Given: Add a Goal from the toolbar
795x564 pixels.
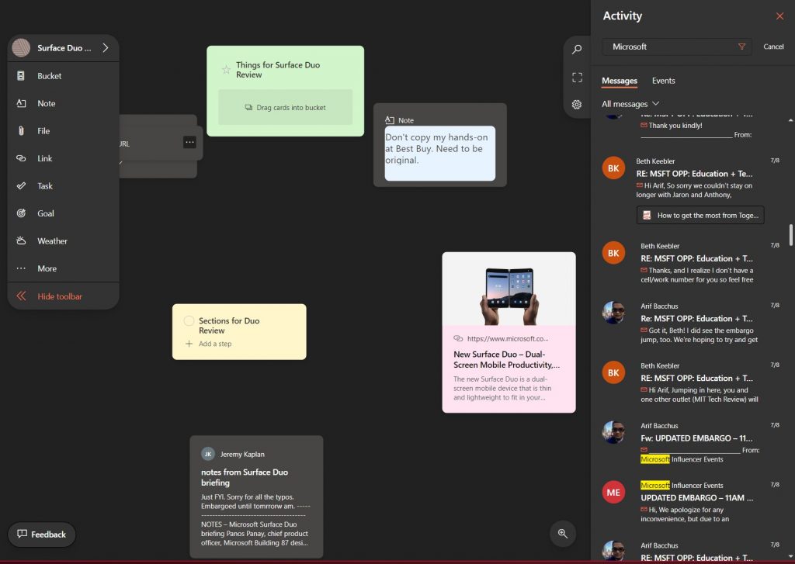Looking at the screenshot, I should click(64, 213).
